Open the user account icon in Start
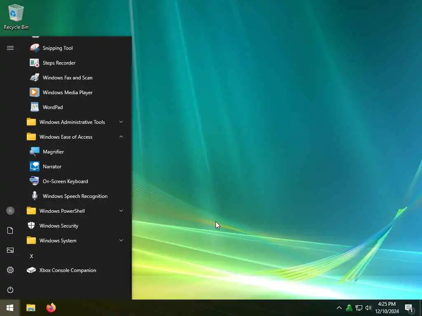 (x=10, y=211)
